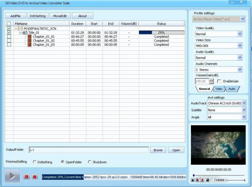Stop the preview using the small red stop icon

[202, 180]
